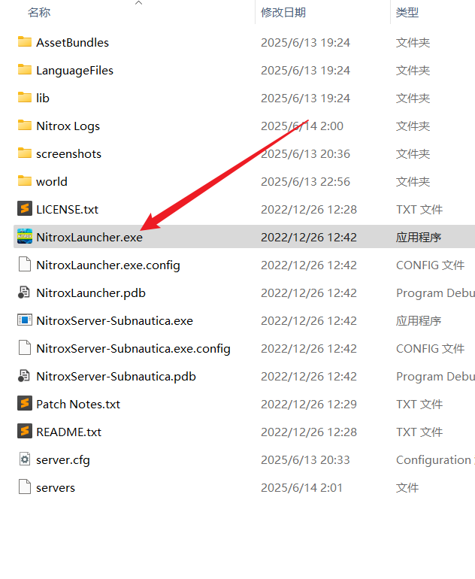
Task: Select the NitroxServer-Subnautica.pdb file name
Action: [116, 376]
